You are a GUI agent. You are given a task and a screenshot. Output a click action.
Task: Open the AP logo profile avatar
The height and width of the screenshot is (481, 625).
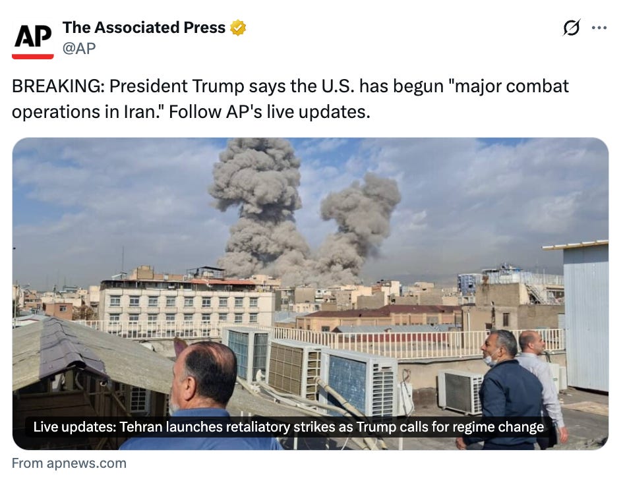33,38
